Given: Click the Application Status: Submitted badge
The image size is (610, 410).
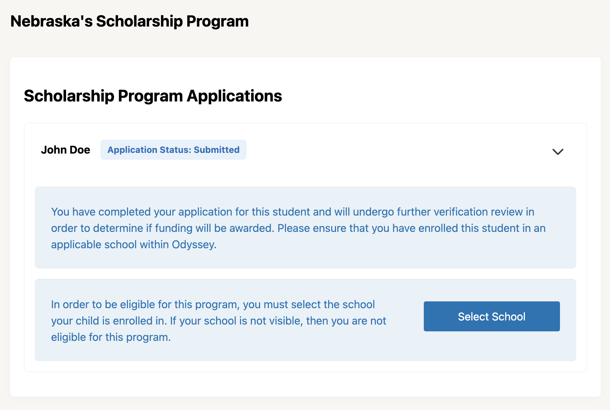Looking at the screenshot, I should (x=173, y=150).
